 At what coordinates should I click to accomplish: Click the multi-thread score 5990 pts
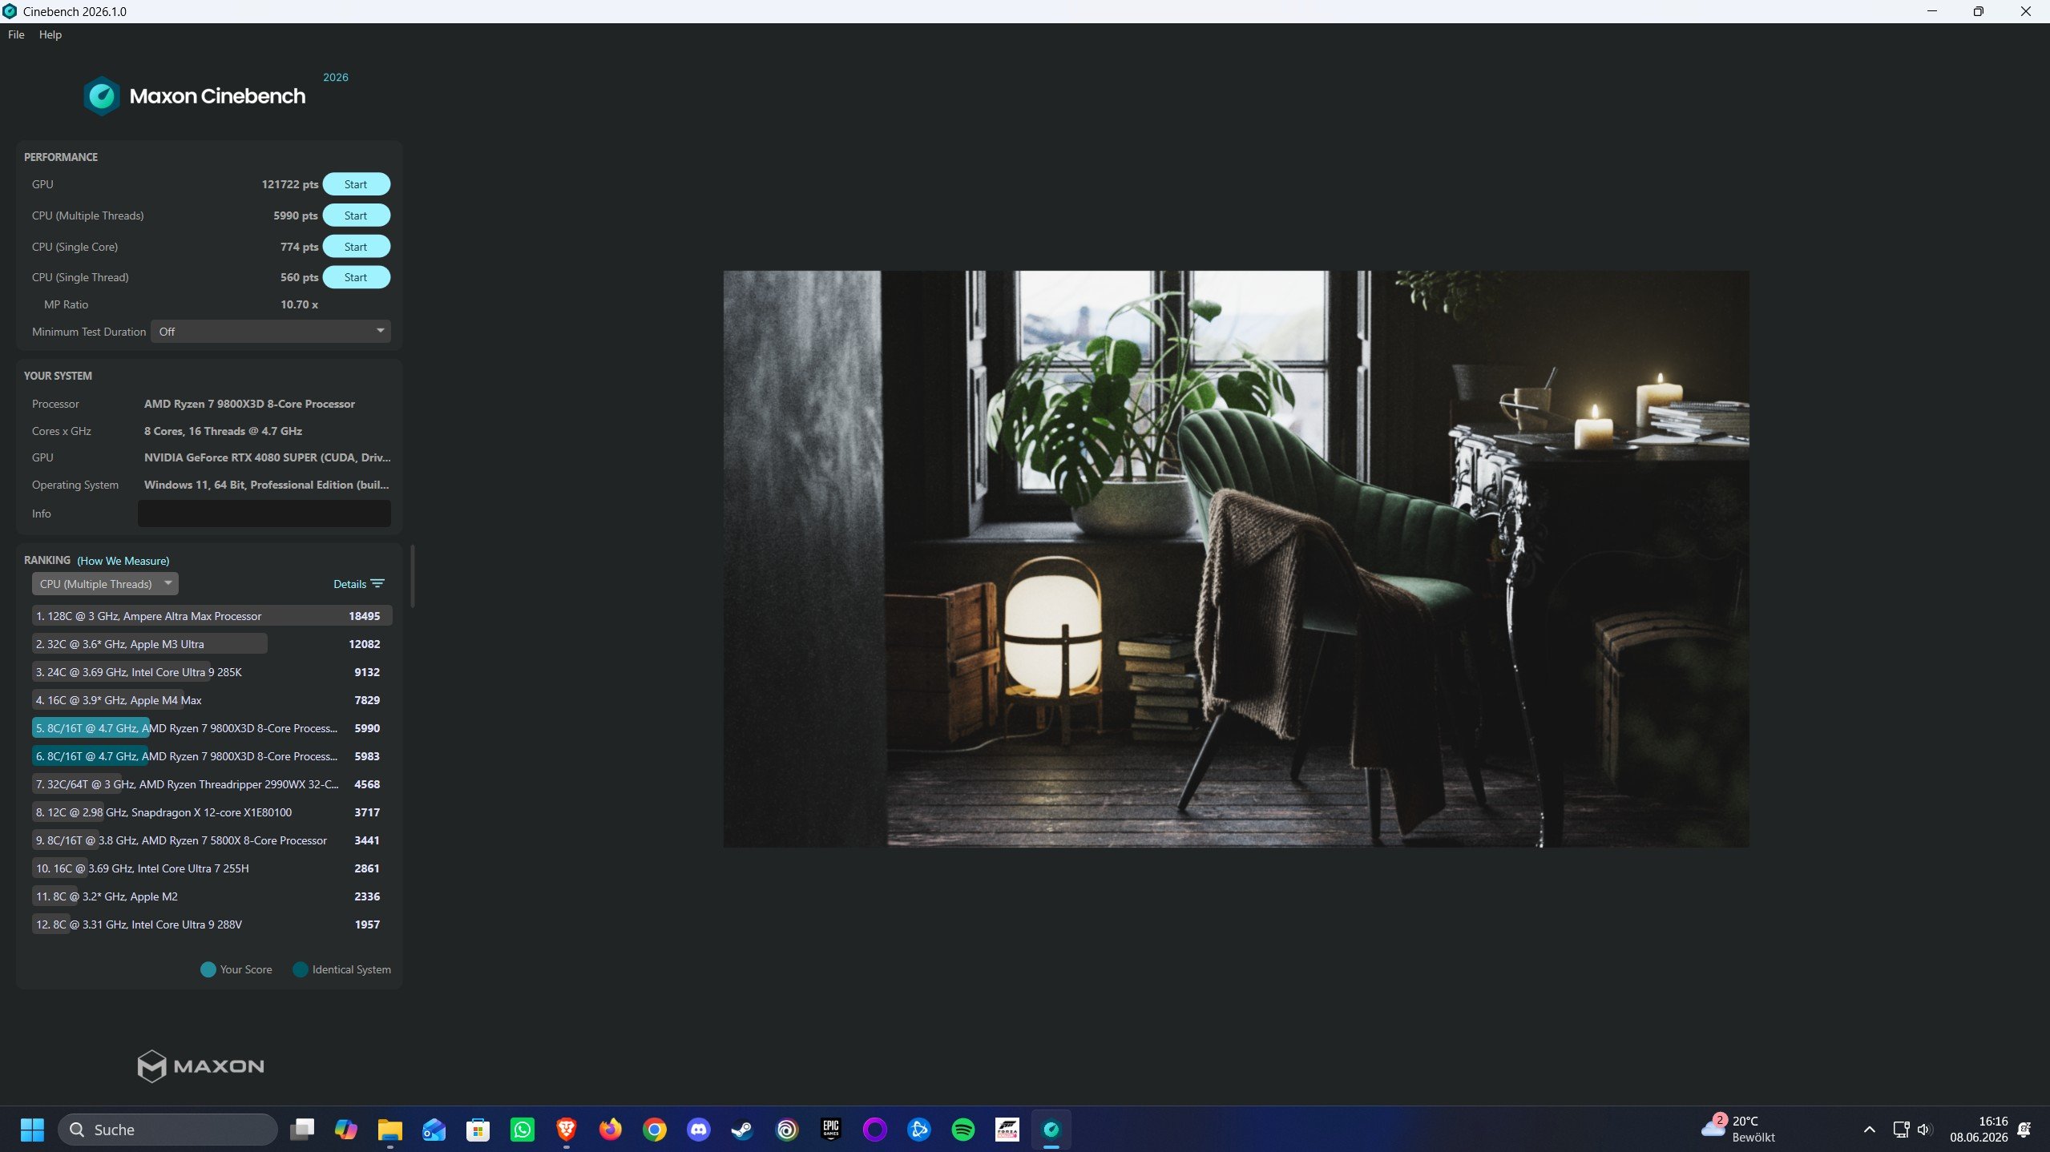(296, 215)
